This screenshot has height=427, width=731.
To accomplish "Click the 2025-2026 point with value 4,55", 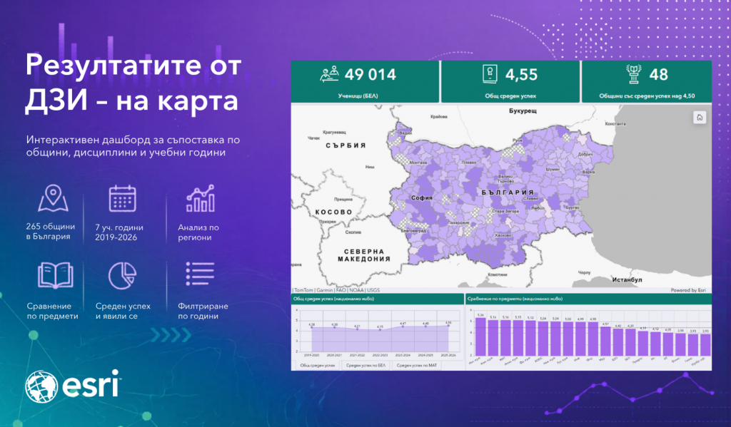I will click(x=448, y=326).
